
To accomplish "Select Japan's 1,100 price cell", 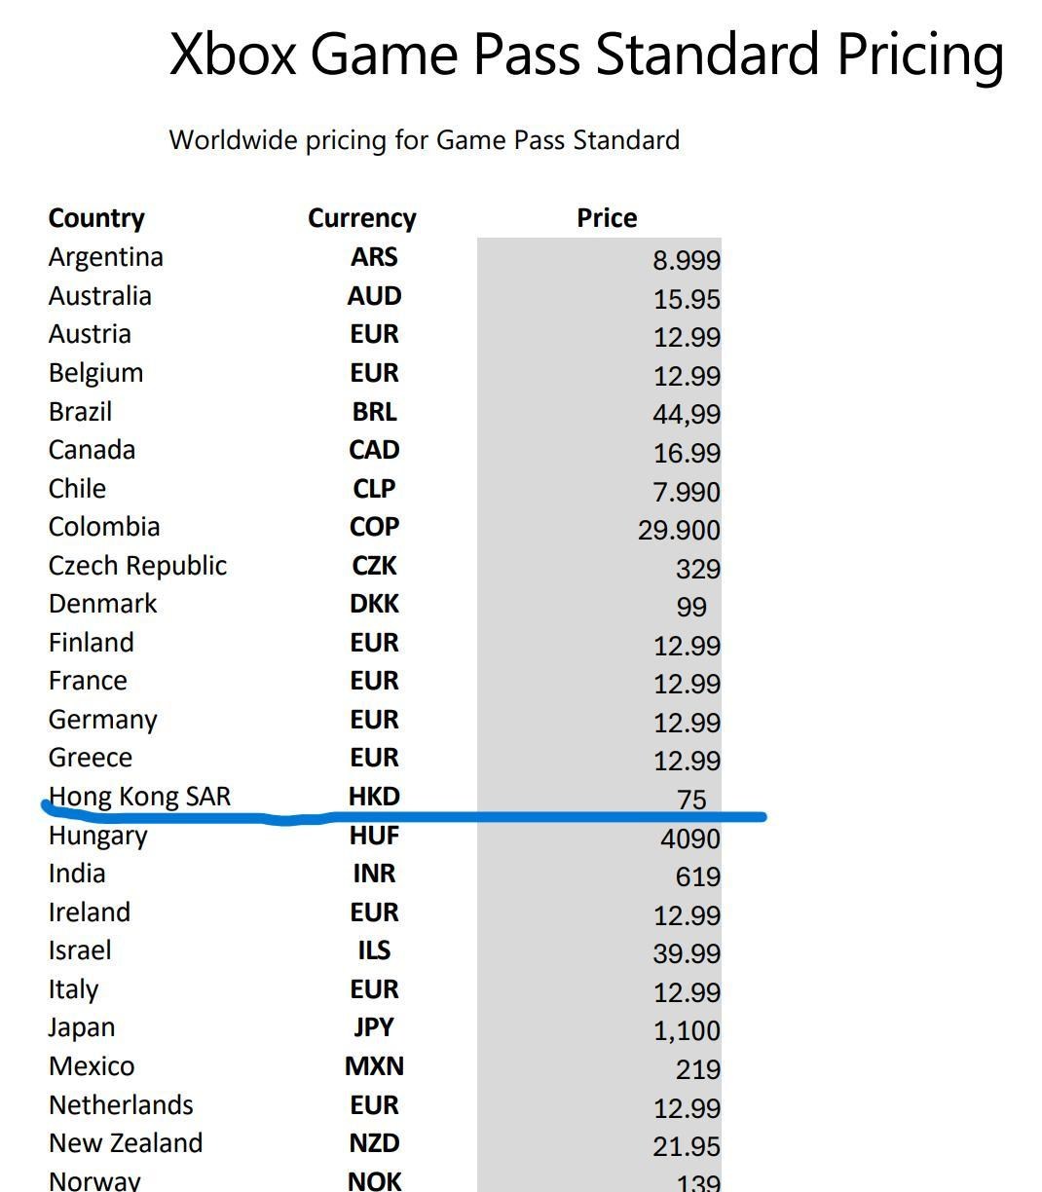I will [686, 1031].
